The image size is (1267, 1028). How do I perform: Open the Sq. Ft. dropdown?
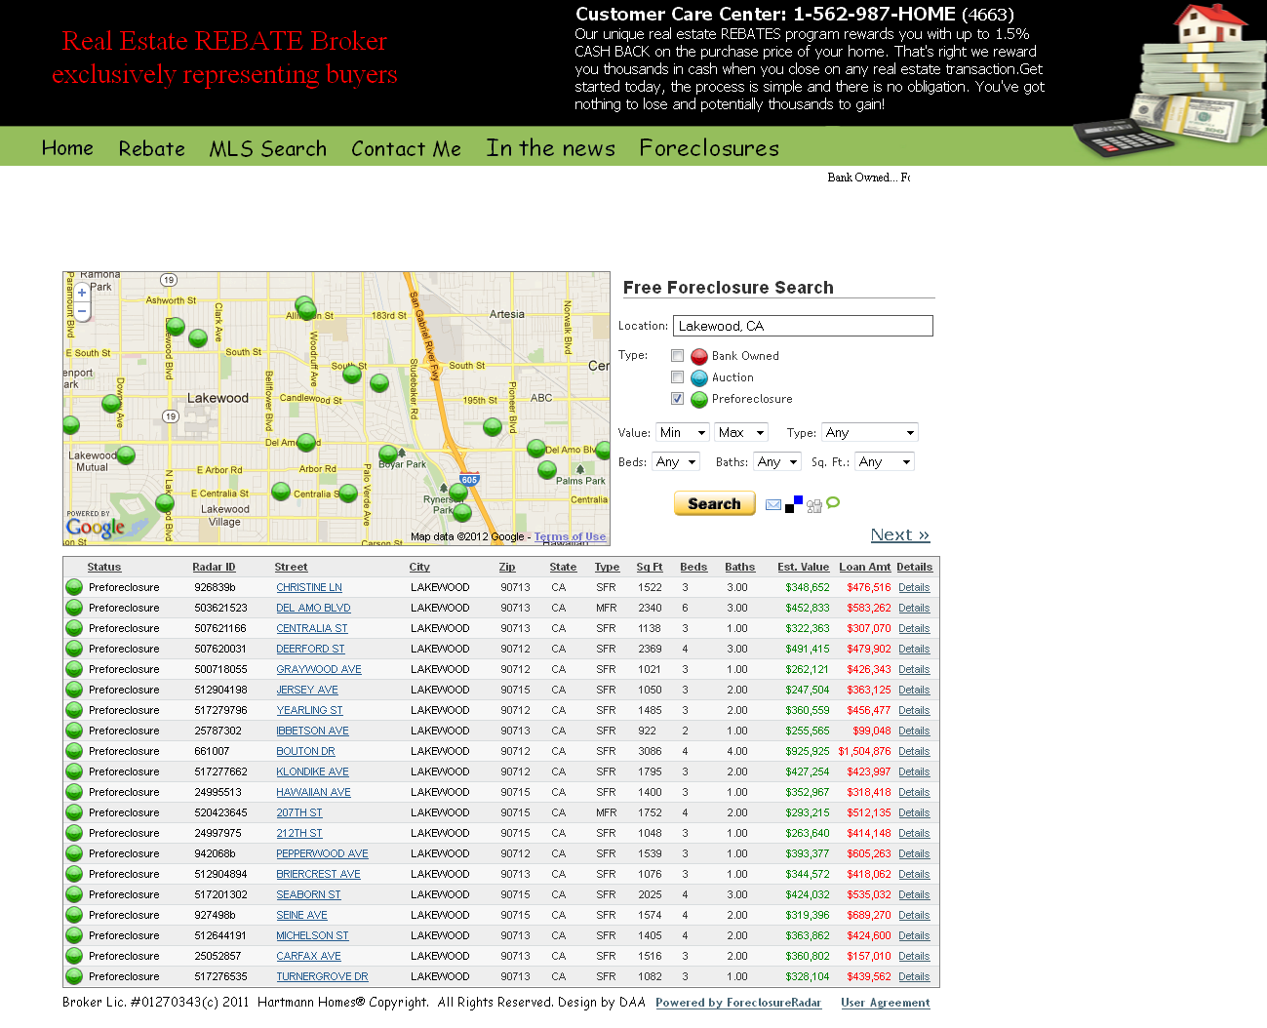pos(885,462)
